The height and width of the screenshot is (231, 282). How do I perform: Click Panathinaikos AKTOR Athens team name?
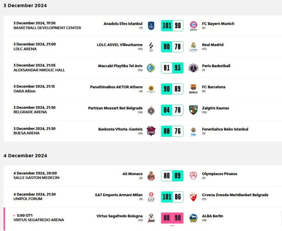point(116,87)
